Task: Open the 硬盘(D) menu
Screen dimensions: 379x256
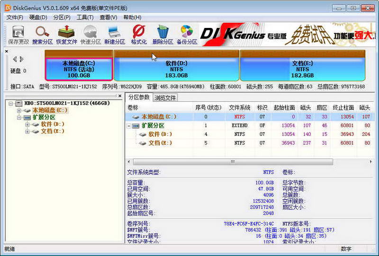Action: point(38,18)
